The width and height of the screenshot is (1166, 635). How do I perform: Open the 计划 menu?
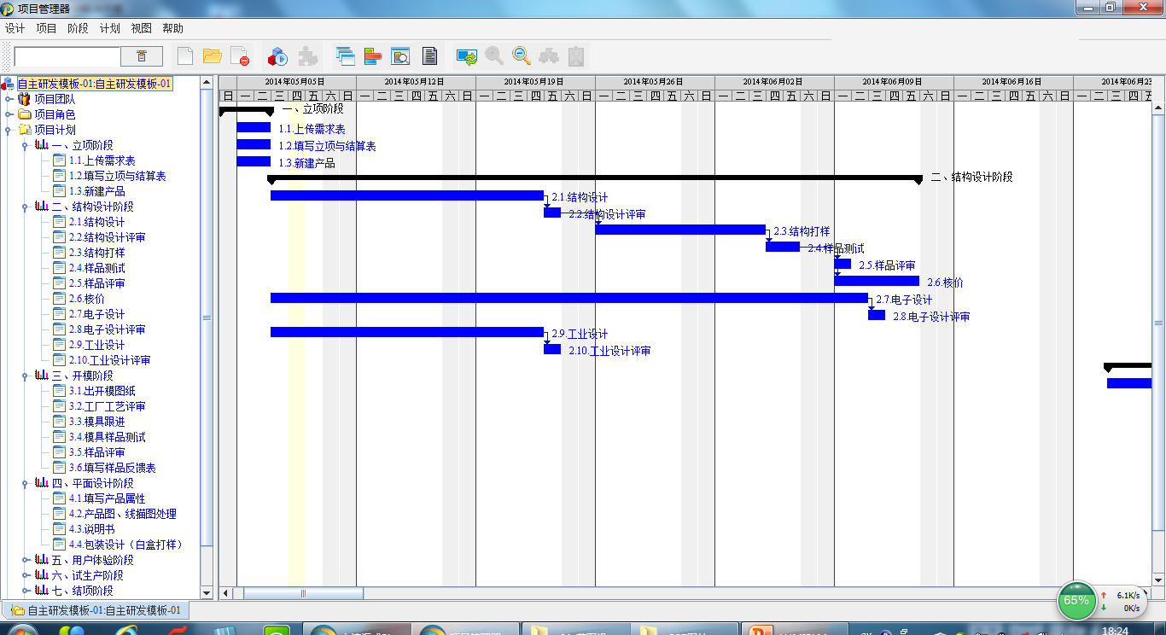109,28
